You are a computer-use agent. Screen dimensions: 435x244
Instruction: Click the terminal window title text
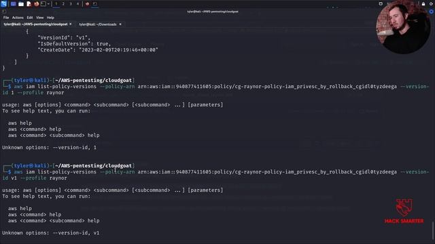pos(213,12)
